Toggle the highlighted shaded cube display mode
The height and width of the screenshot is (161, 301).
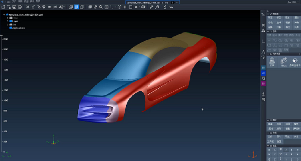pyautogui.click(x=76, y=7)
